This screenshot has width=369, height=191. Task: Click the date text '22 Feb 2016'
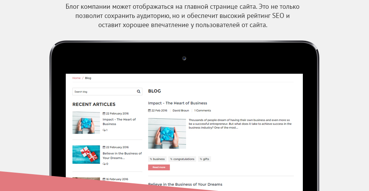(x=159, y=110)
